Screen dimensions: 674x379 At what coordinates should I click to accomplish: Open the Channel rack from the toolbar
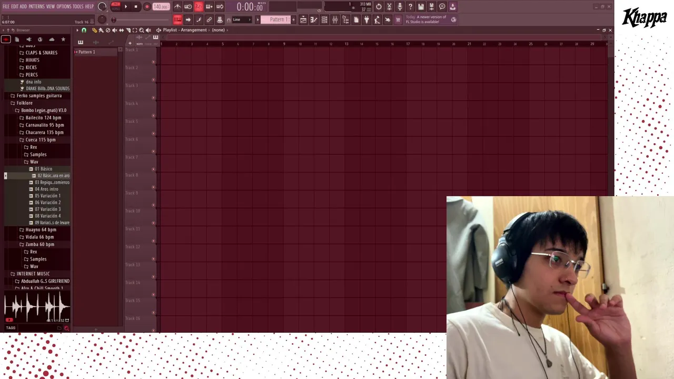[324, 19]
